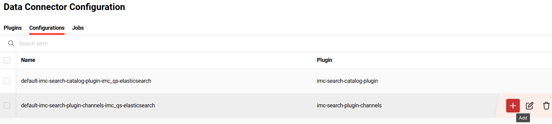This screenshot has height=124, width=552.
Task: Click the trash delete icon
Action: pyautogui.click(x=546, y=106)
